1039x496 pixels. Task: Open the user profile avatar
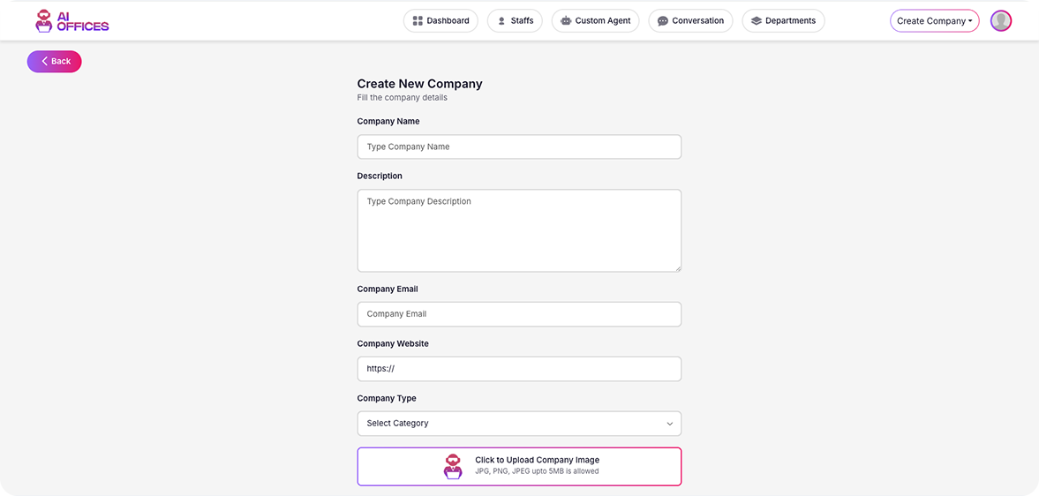click(x=1000, y=21)
